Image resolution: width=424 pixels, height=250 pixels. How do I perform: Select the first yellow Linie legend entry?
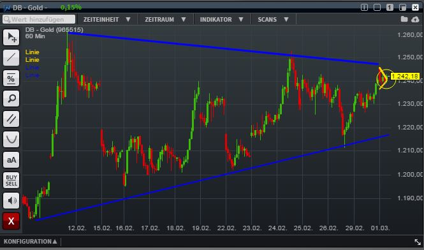[32, 52]
